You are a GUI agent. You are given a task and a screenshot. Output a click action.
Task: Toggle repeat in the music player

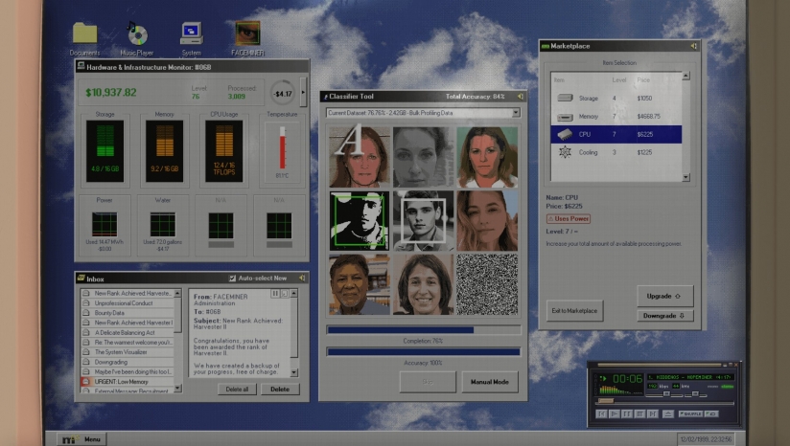[x=713, y=413]
